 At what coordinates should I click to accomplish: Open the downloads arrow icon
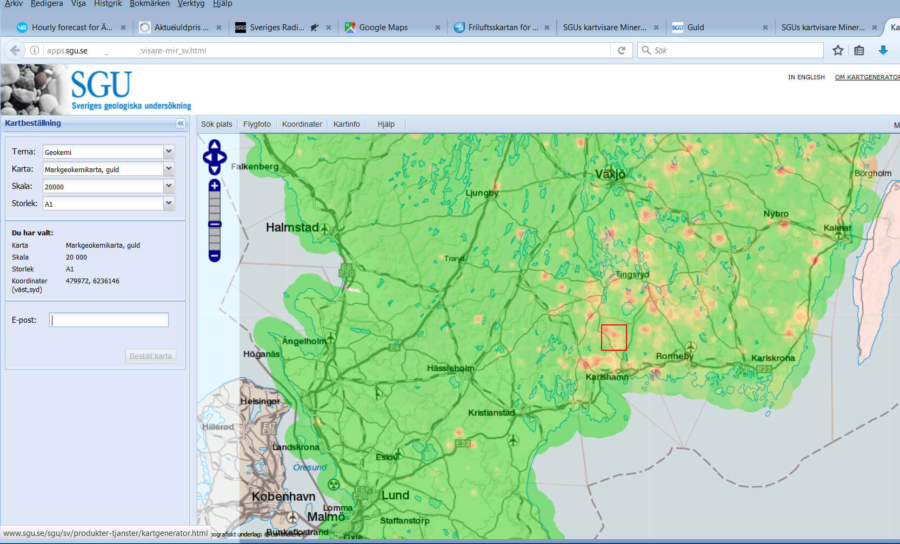[x=883, y=50]
